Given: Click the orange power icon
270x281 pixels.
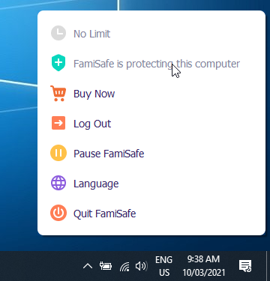Looking at the screenshot, I should pyautogui.click(x=58, y=213).
